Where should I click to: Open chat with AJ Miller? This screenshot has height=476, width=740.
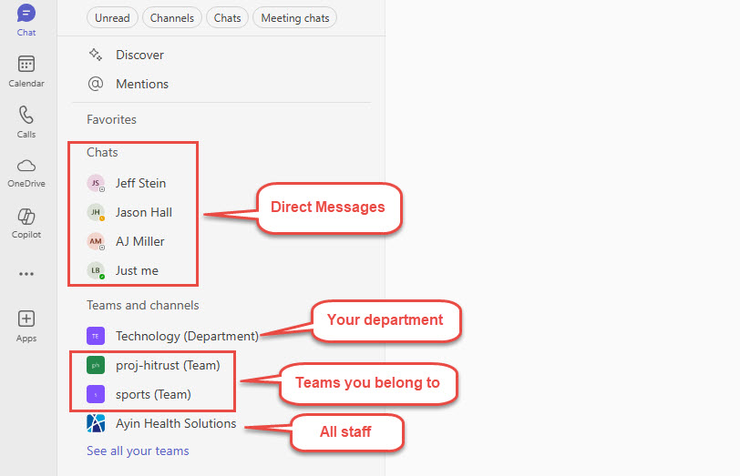[x=139, y=241]
